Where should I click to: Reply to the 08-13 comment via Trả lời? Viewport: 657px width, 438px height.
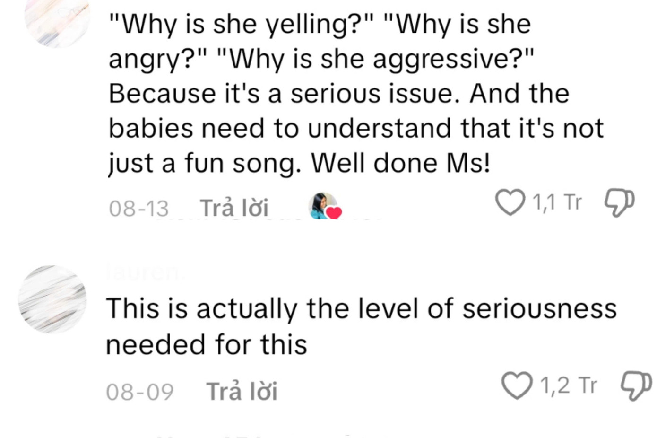coord(234,208)
